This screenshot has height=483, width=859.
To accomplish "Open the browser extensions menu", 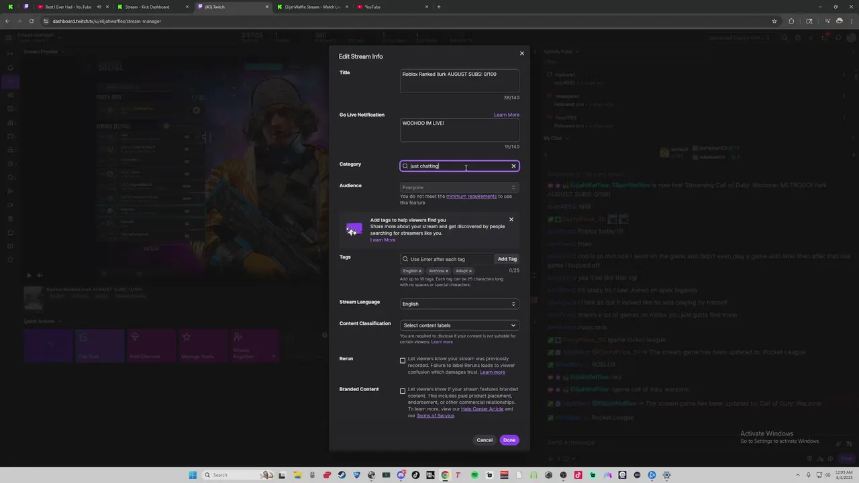I will pyautogui.click(x=791, y=21).
